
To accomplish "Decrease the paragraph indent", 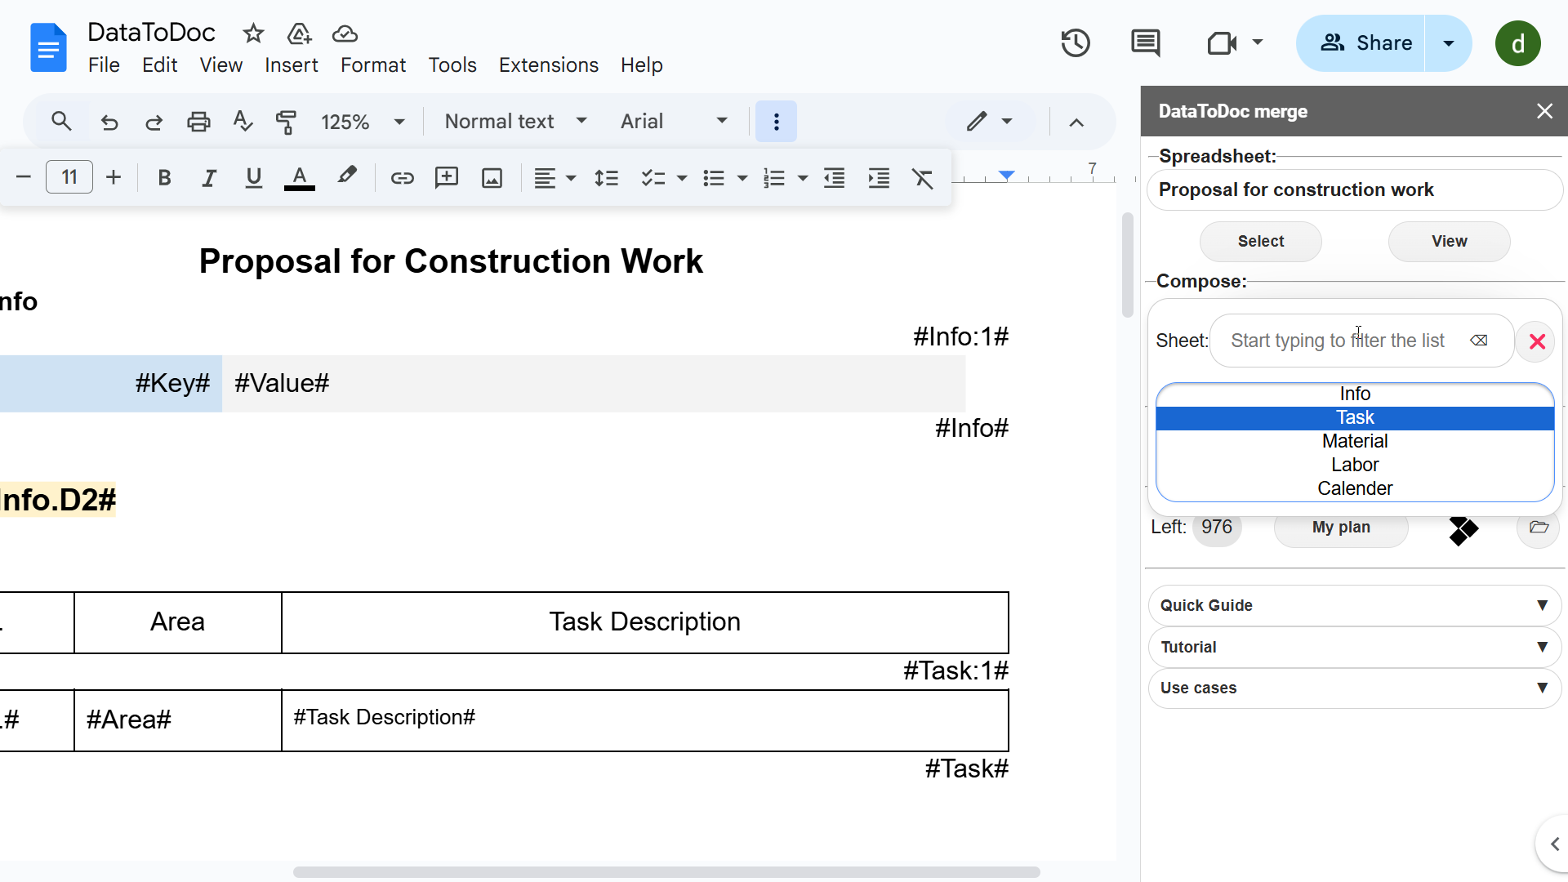I will coord(834,177).
